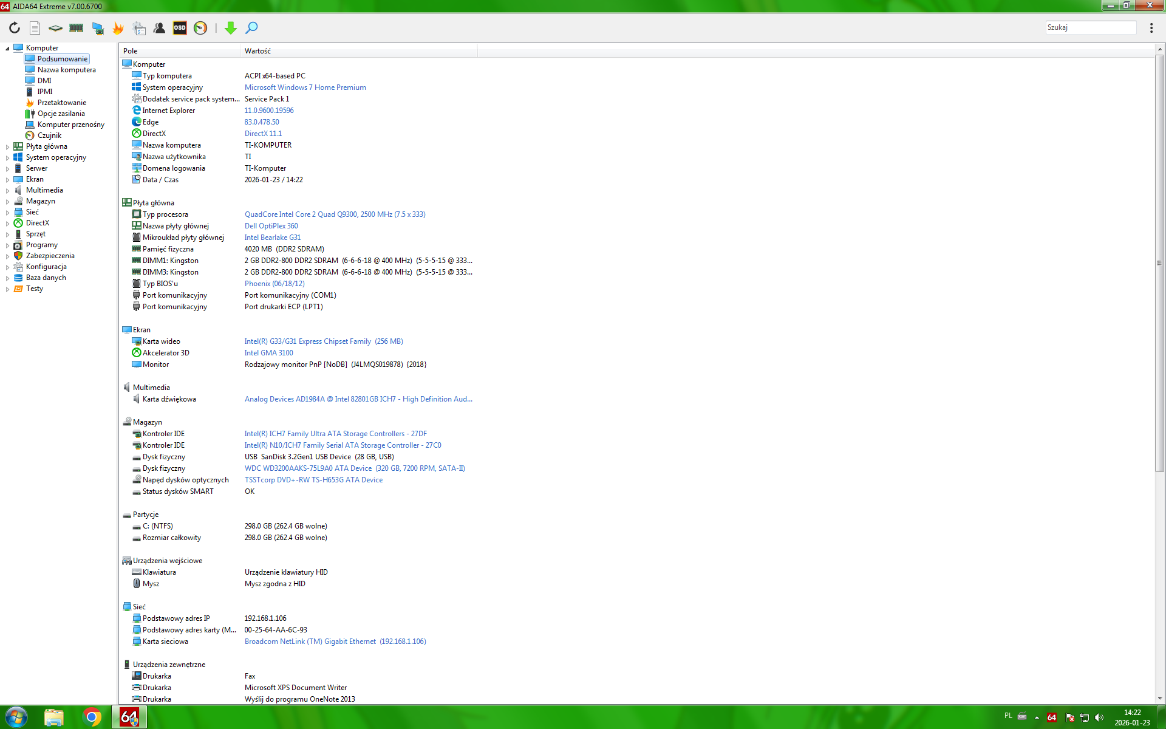Image resolution: width=1166 pixels, height=729 pixels.
Task: Open the gauge SensorPanel icon
Action: (x=200, y=28)
